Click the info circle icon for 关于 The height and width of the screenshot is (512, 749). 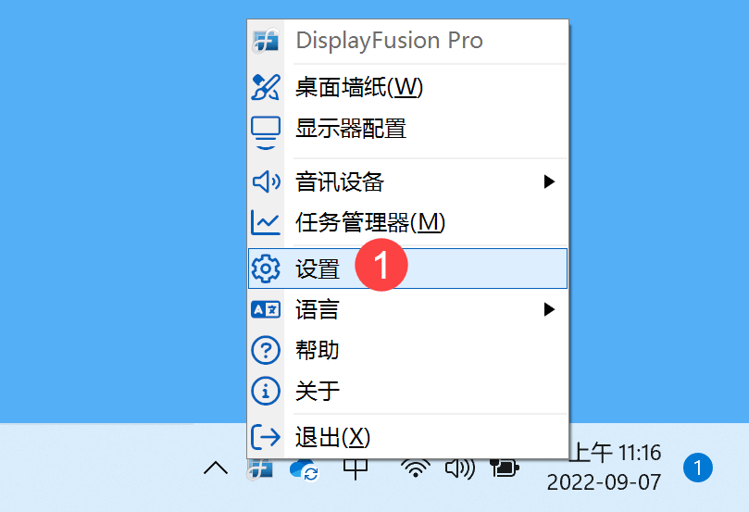(x=266, y=391)
